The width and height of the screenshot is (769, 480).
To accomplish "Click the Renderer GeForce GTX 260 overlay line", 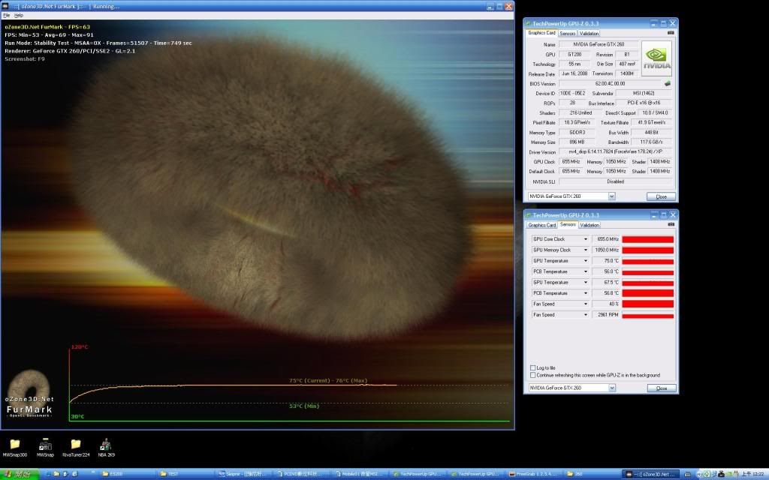I will (x=70, y=51).
